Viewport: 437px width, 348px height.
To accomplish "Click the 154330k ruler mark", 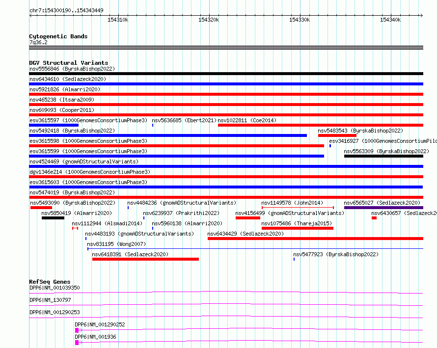I will pyautogui.click(x=300, y=20).
